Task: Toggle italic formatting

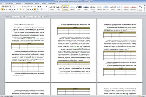Action: click(4, 9)
